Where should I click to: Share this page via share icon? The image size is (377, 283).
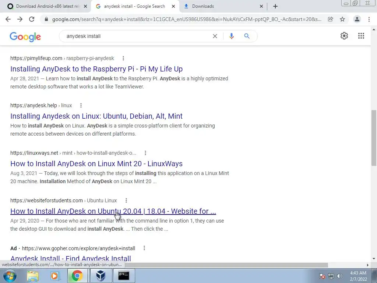click(x=331, y=19)
